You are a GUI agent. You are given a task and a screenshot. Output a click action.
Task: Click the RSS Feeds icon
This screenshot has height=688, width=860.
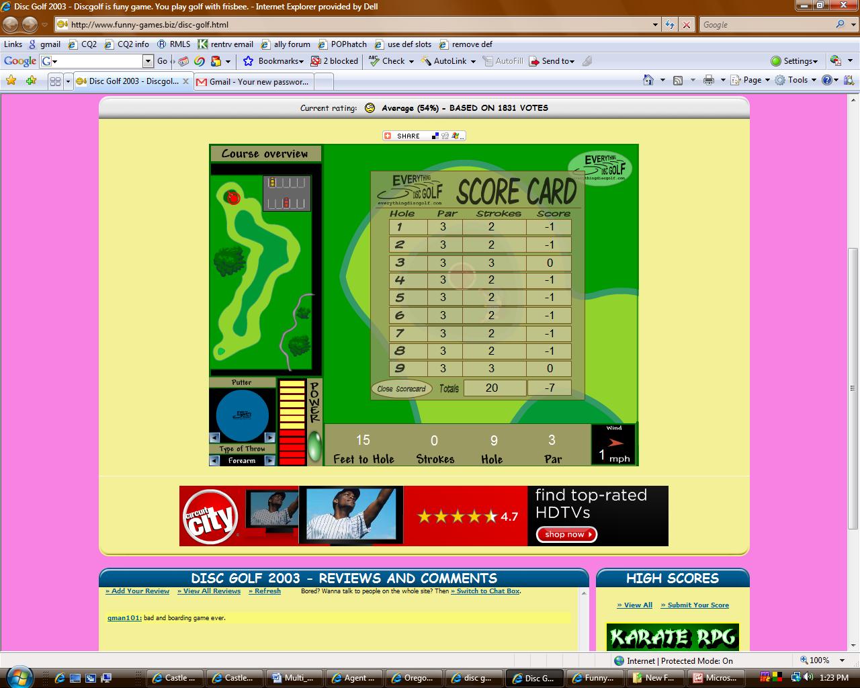point(678,80)
